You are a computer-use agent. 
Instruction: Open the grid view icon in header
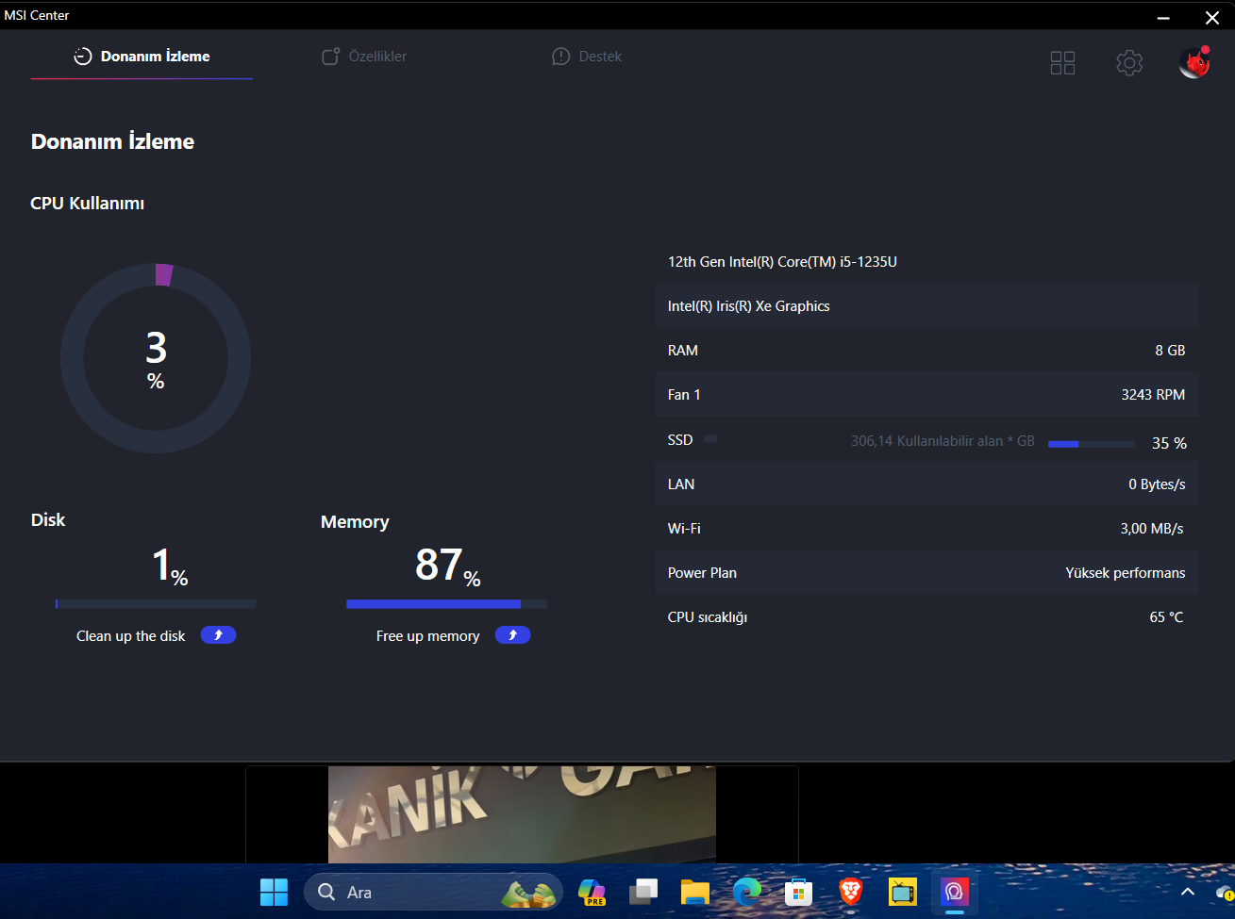[x=1062, y=63]
